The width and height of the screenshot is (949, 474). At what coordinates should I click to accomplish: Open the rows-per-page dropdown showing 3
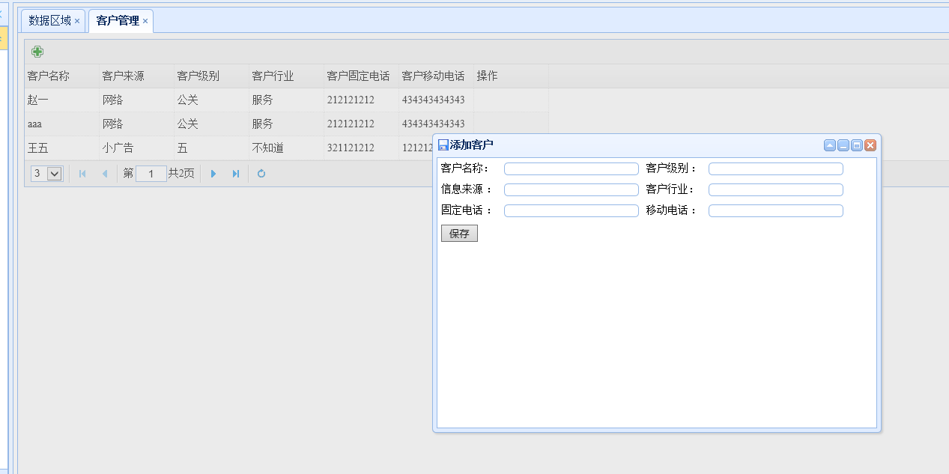[46, 173]
